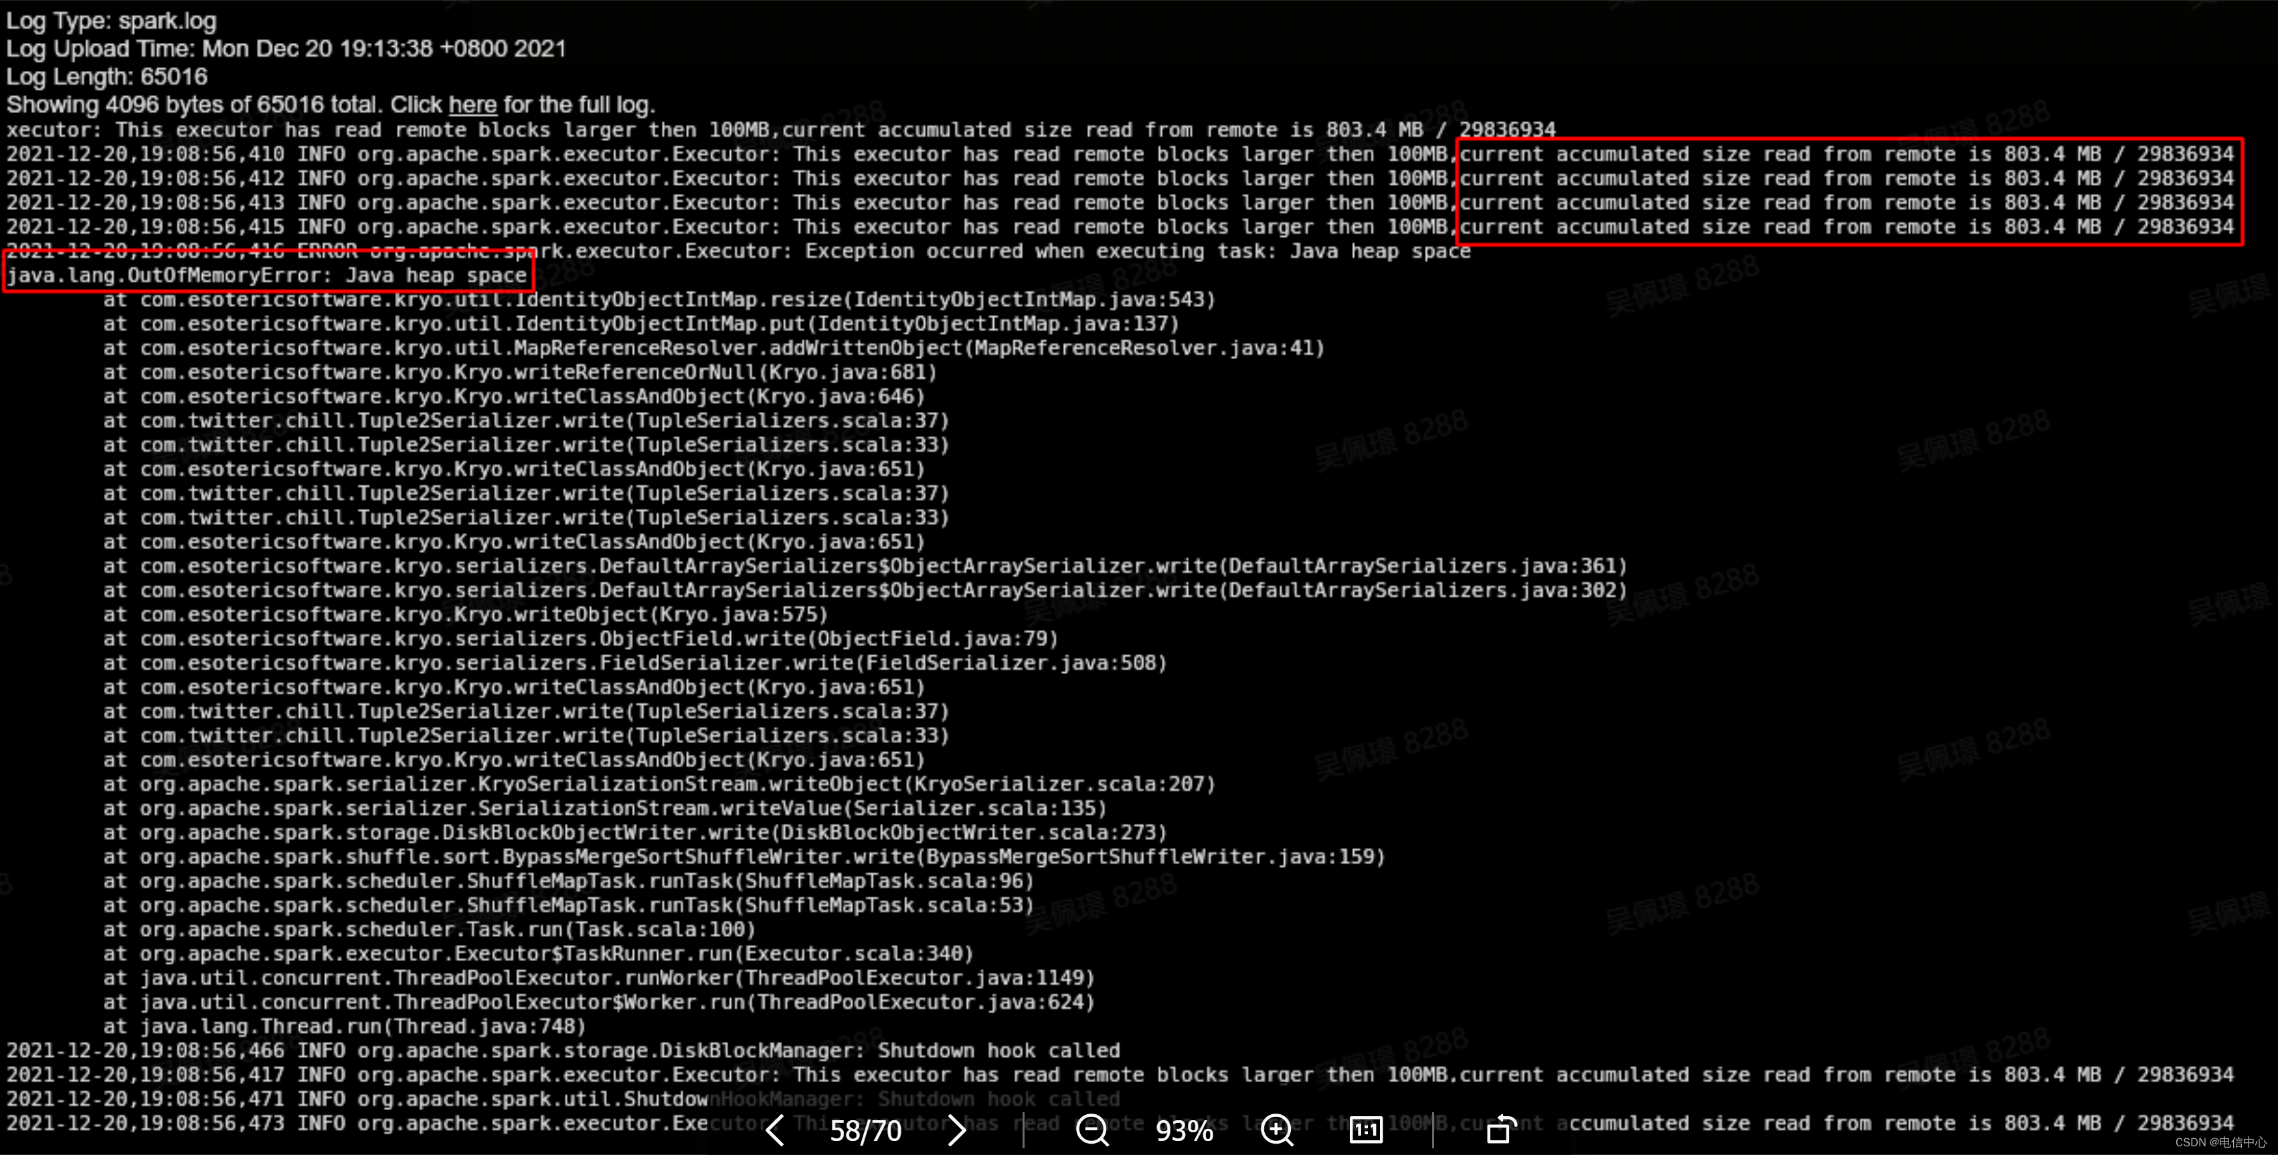Select Kryo.writeReferenceOrNull(Kryo.java:681) line
Image resolution: width=2278 pixels, height=1155 pixels.
point(520,372)
